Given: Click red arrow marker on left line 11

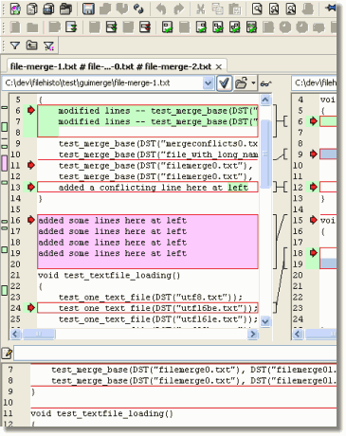Looking at the screenshot, I should 30,165.
